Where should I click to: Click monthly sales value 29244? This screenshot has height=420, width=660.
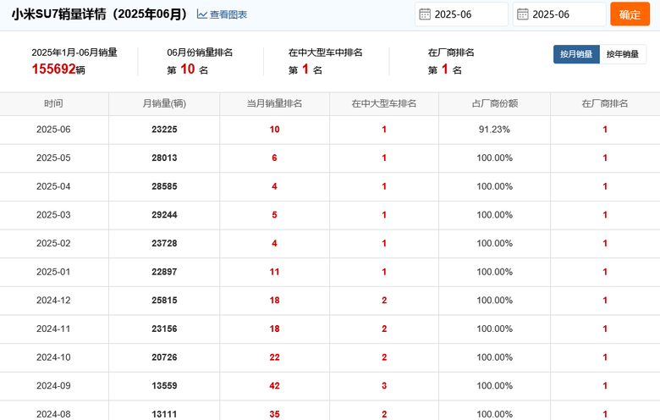(164, 215)
